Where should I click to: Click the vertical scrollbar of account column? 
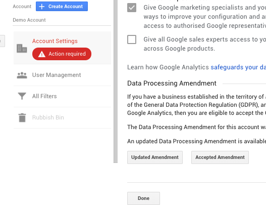116,81
